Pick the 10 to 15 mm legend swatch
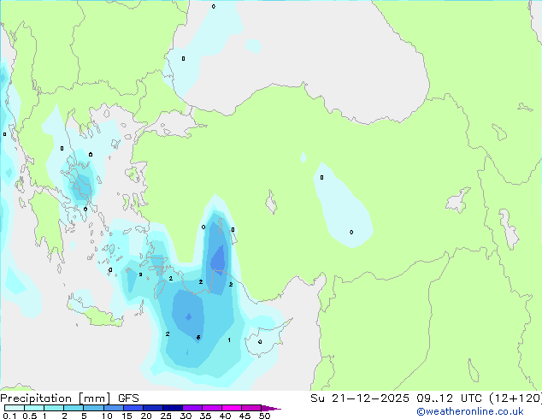Screen dimensions: 542x419 click(x=113, y=408)
